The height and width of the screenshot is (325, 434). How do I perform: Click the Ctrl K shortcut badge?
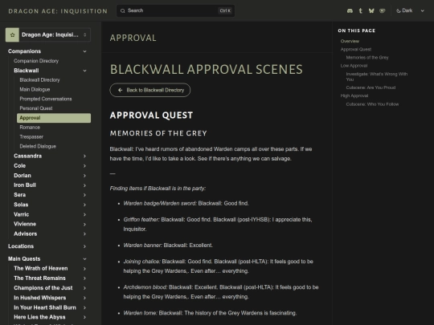(x=225, y=10)
